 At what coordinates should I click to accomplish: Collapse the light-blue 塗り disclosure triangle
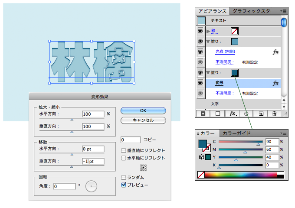[x=208, y=42]
